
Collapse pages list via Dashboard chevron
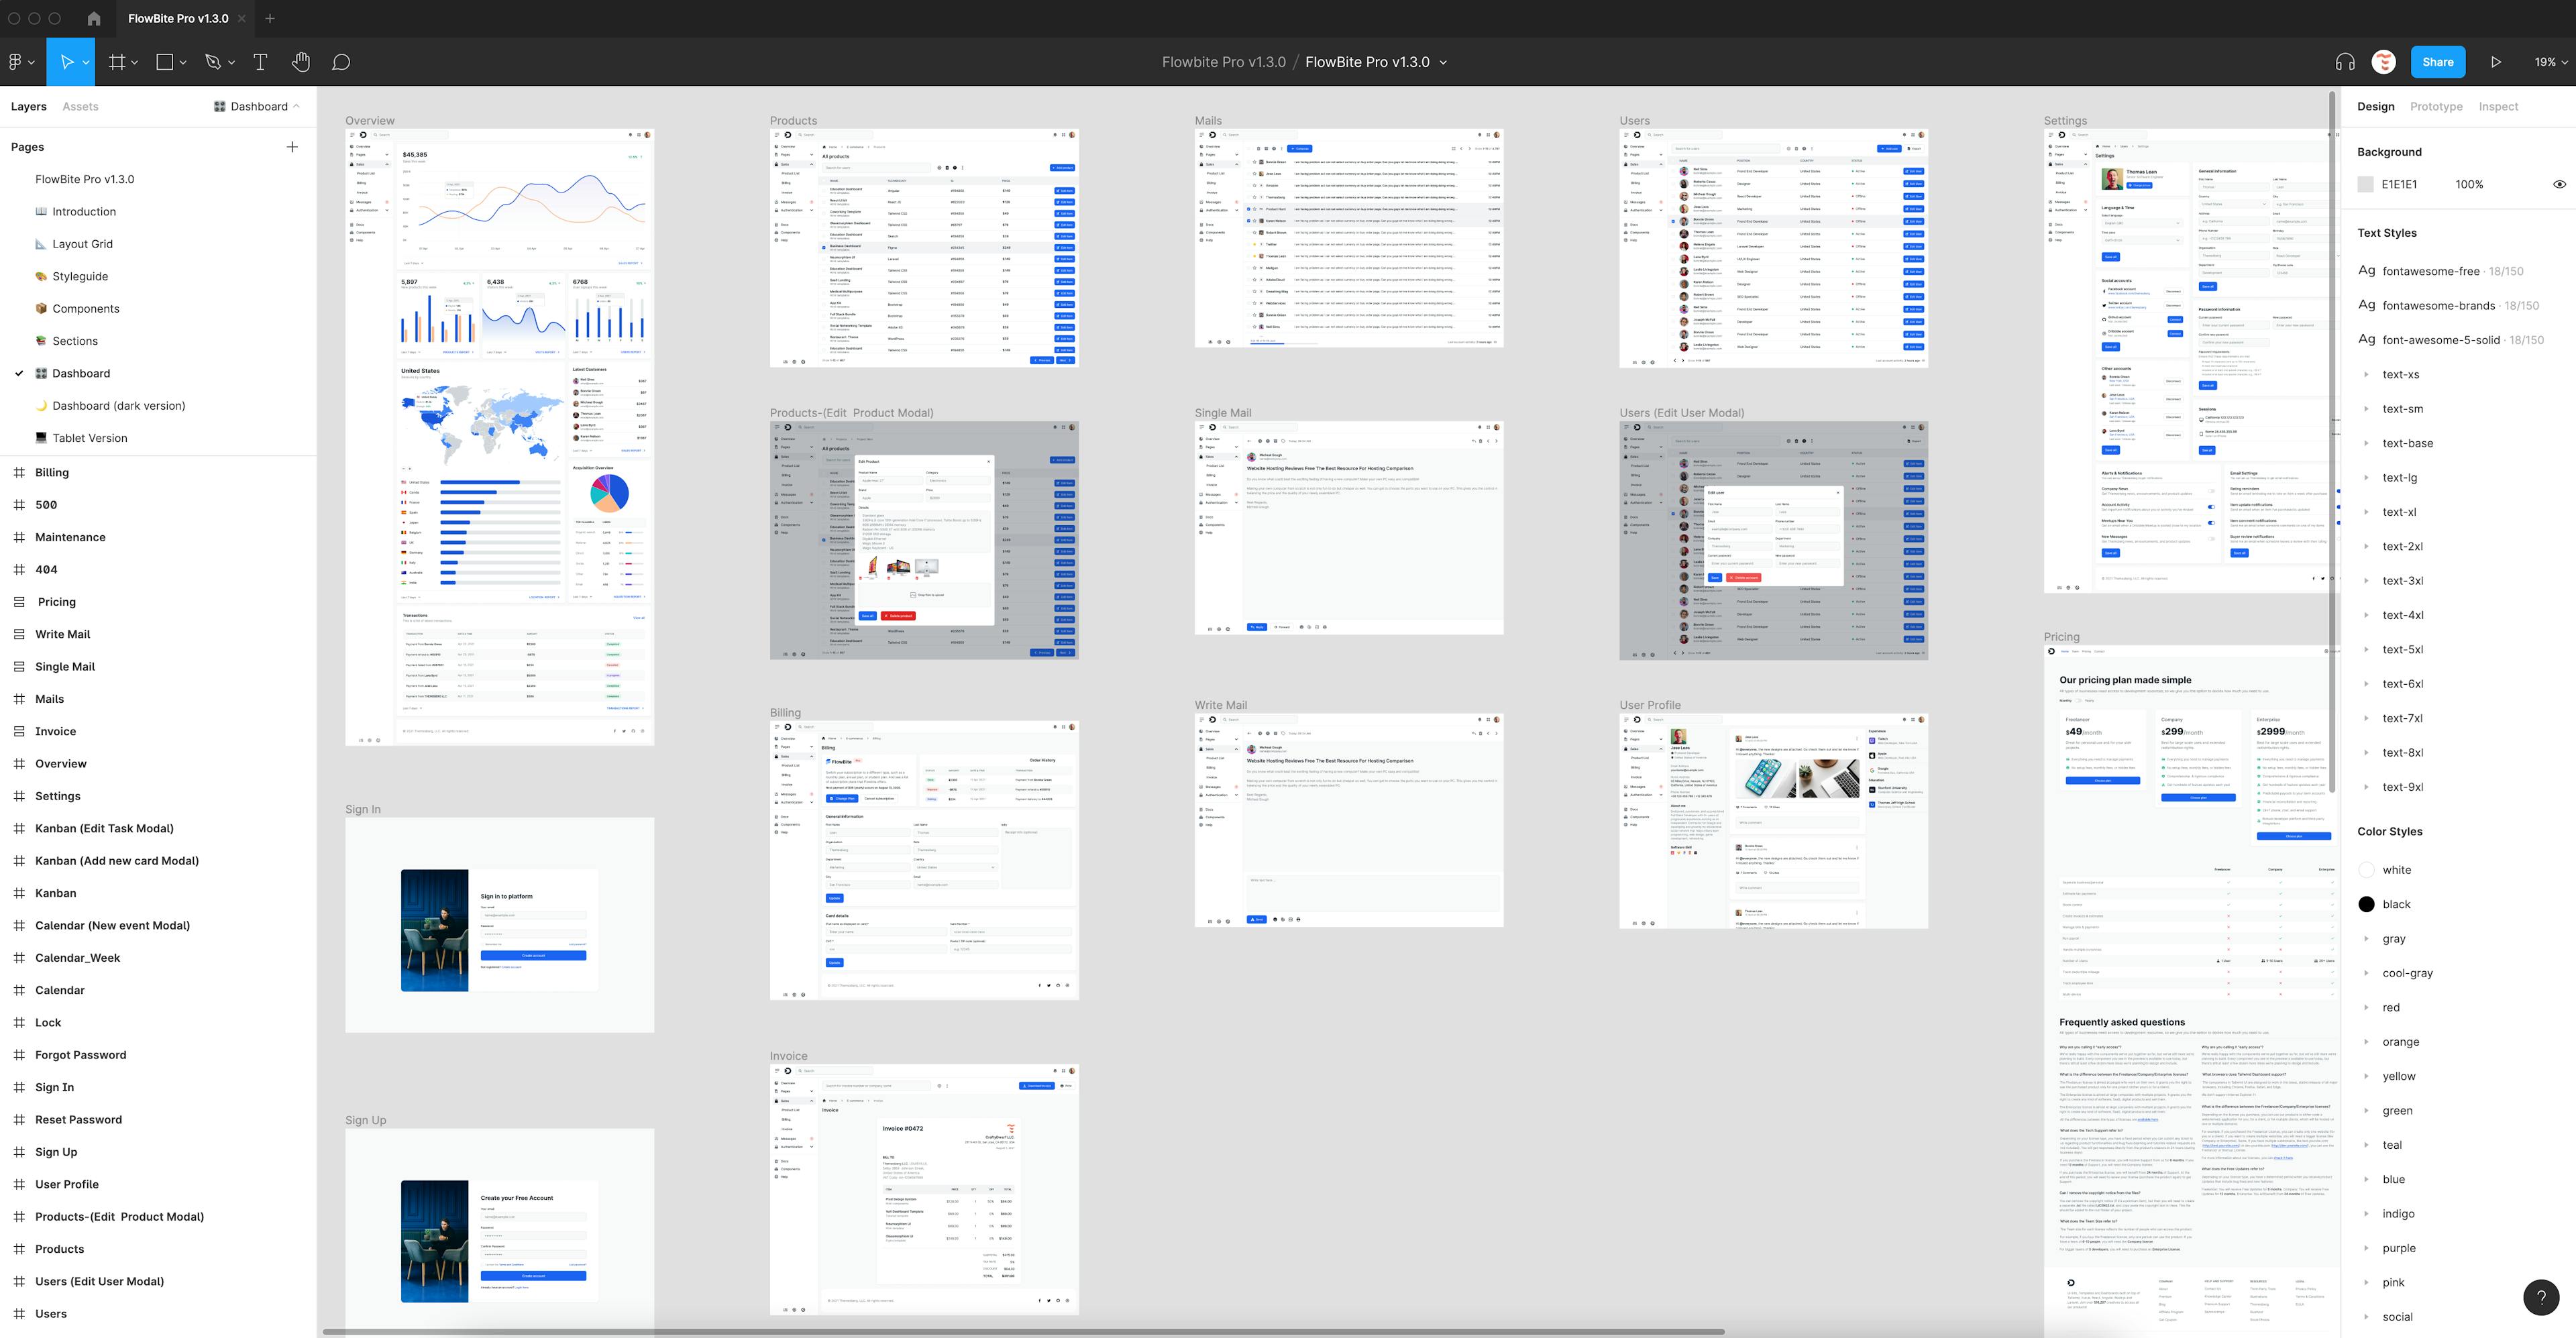[x=297, y=106]
